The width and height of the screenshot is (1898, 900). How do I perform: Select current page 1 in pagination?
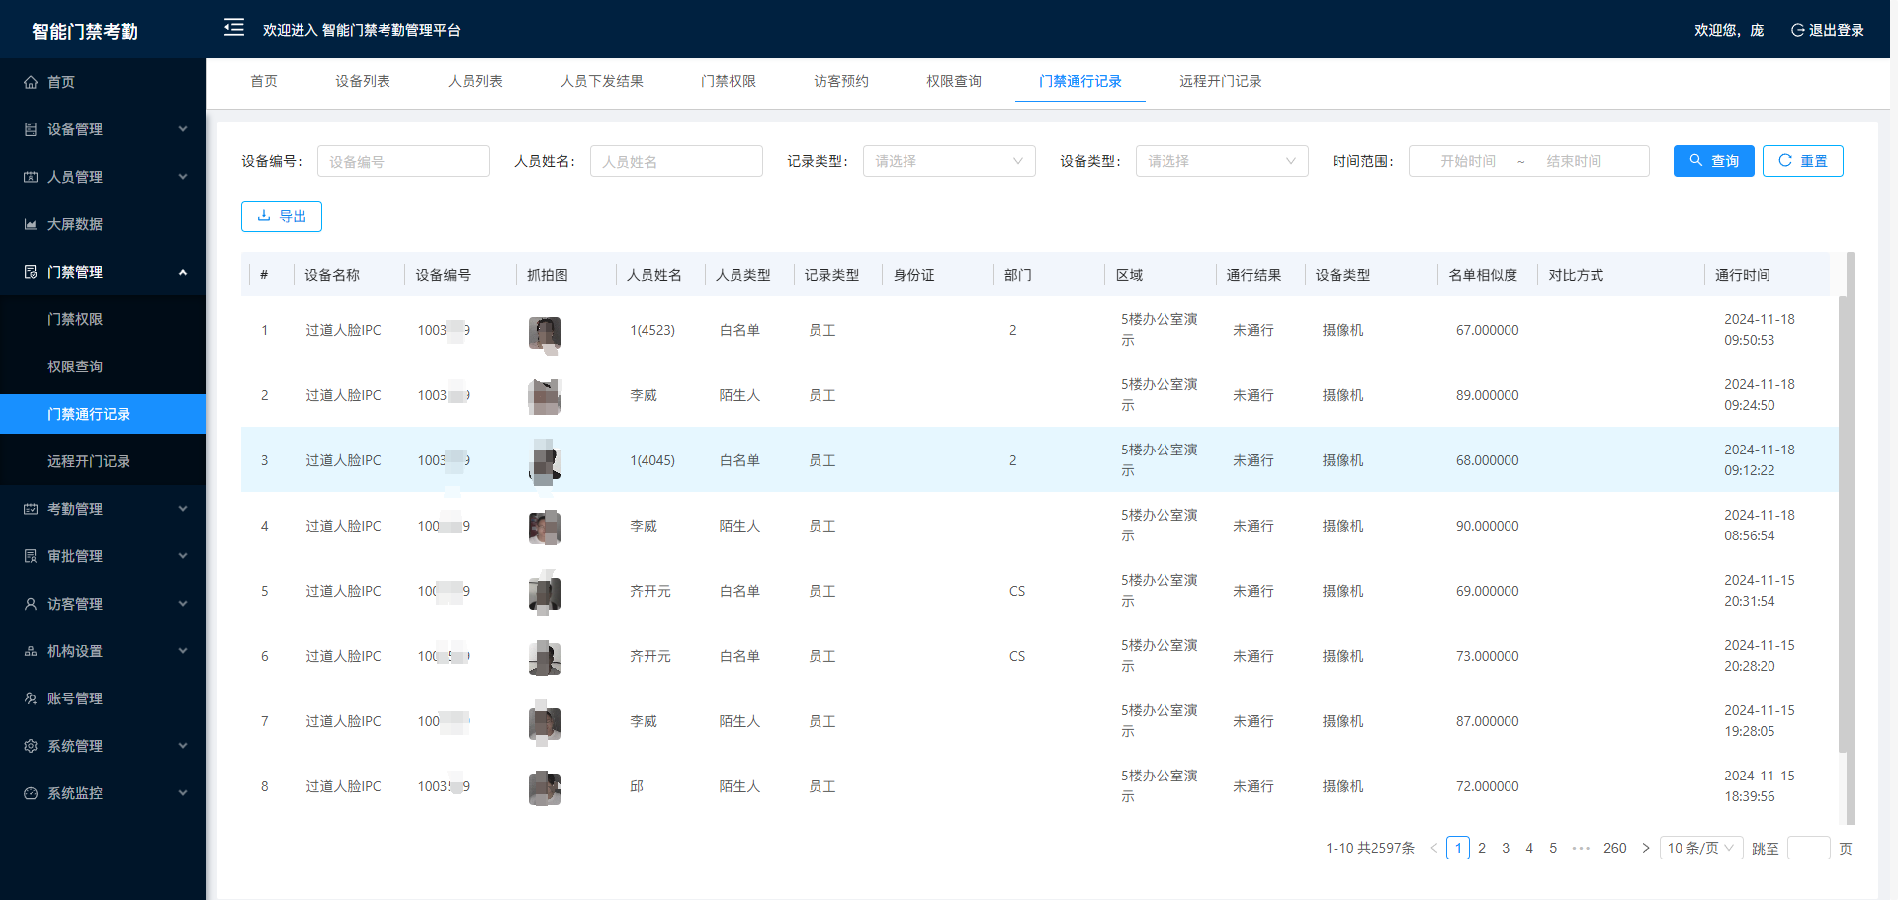pos(1458,848)
